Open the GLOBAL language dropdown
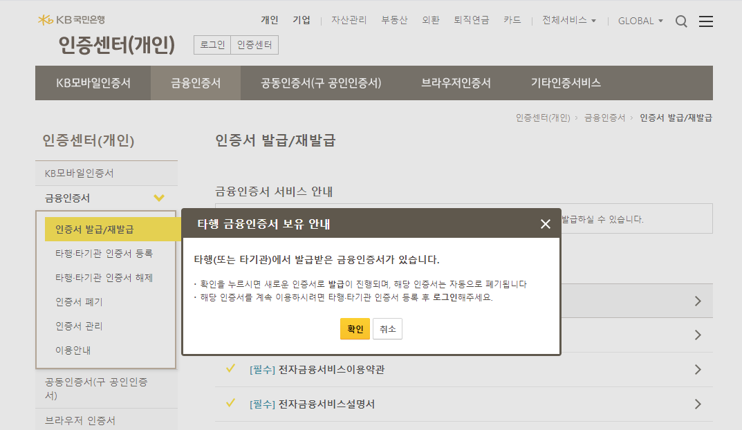This screenshot has width=742, height=430. (x=640, y=21)
